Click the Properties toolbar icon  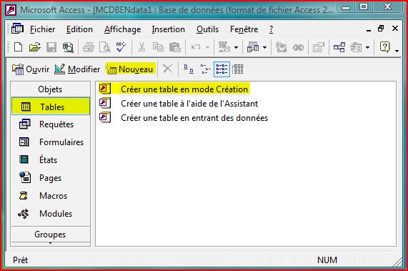(x=319, y=47)
